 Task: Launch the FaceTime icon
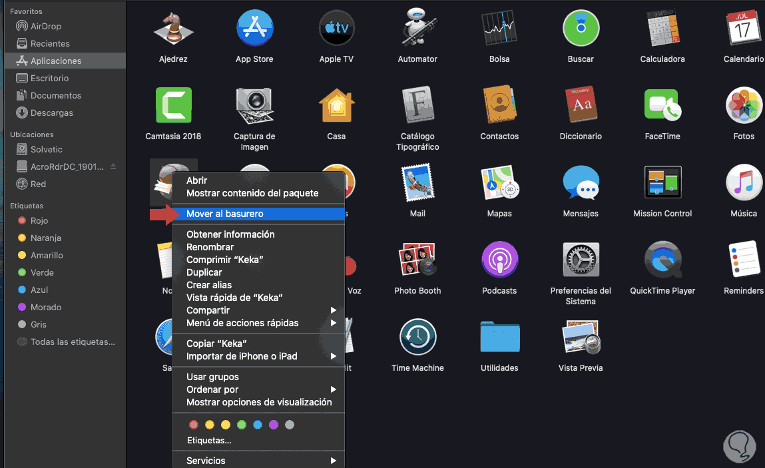[x=662, y=105]
